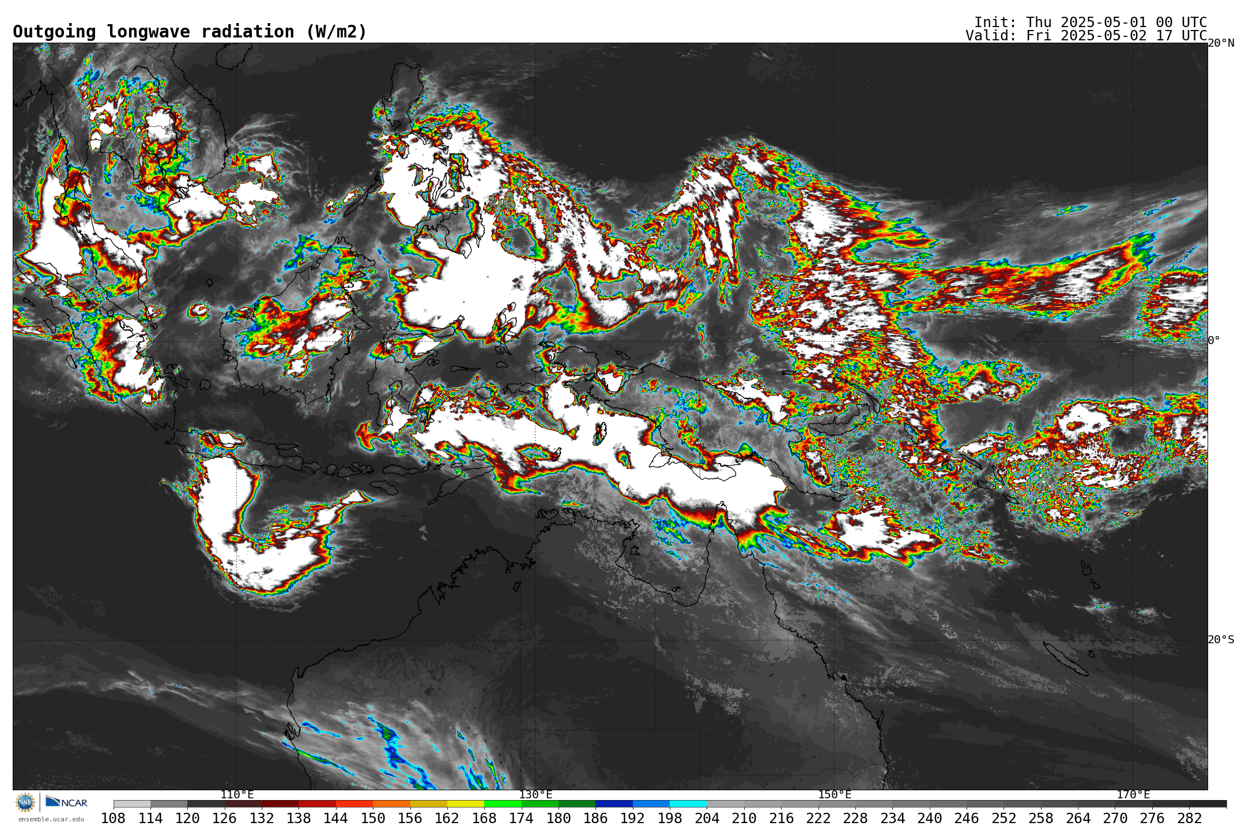Viewport: 1245px width, 826px height.
Task: Pick the yellow 162–168 colorbar swatch
Action: click(466, 804)
